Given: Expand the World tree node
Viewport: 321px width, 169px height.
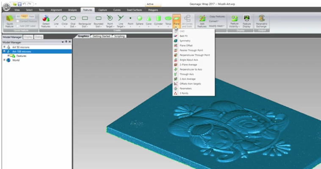Looking at the screenshot, I should (x=4, y=60).
